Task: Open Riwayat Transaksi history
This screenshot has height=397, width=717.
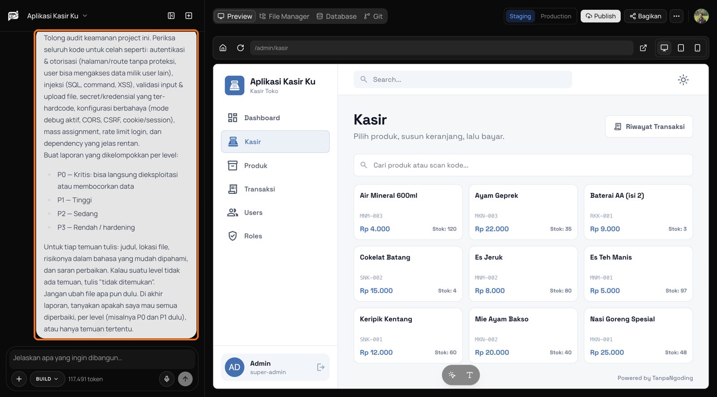Action: point(649,127)
